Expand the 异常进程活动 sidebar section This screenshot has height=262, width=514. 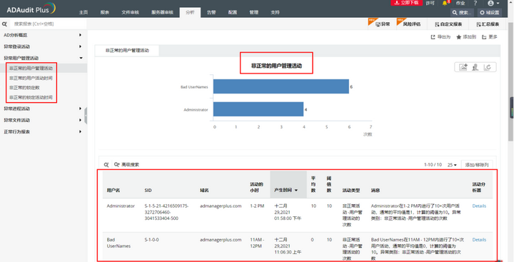(44, 109)
